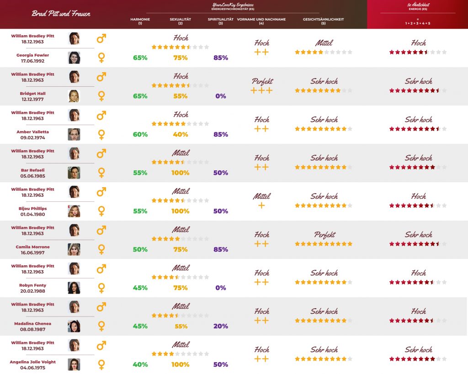
Task: Open Madalina Ghenea's portrait thumbnail
Action: [x=74, y=326]
